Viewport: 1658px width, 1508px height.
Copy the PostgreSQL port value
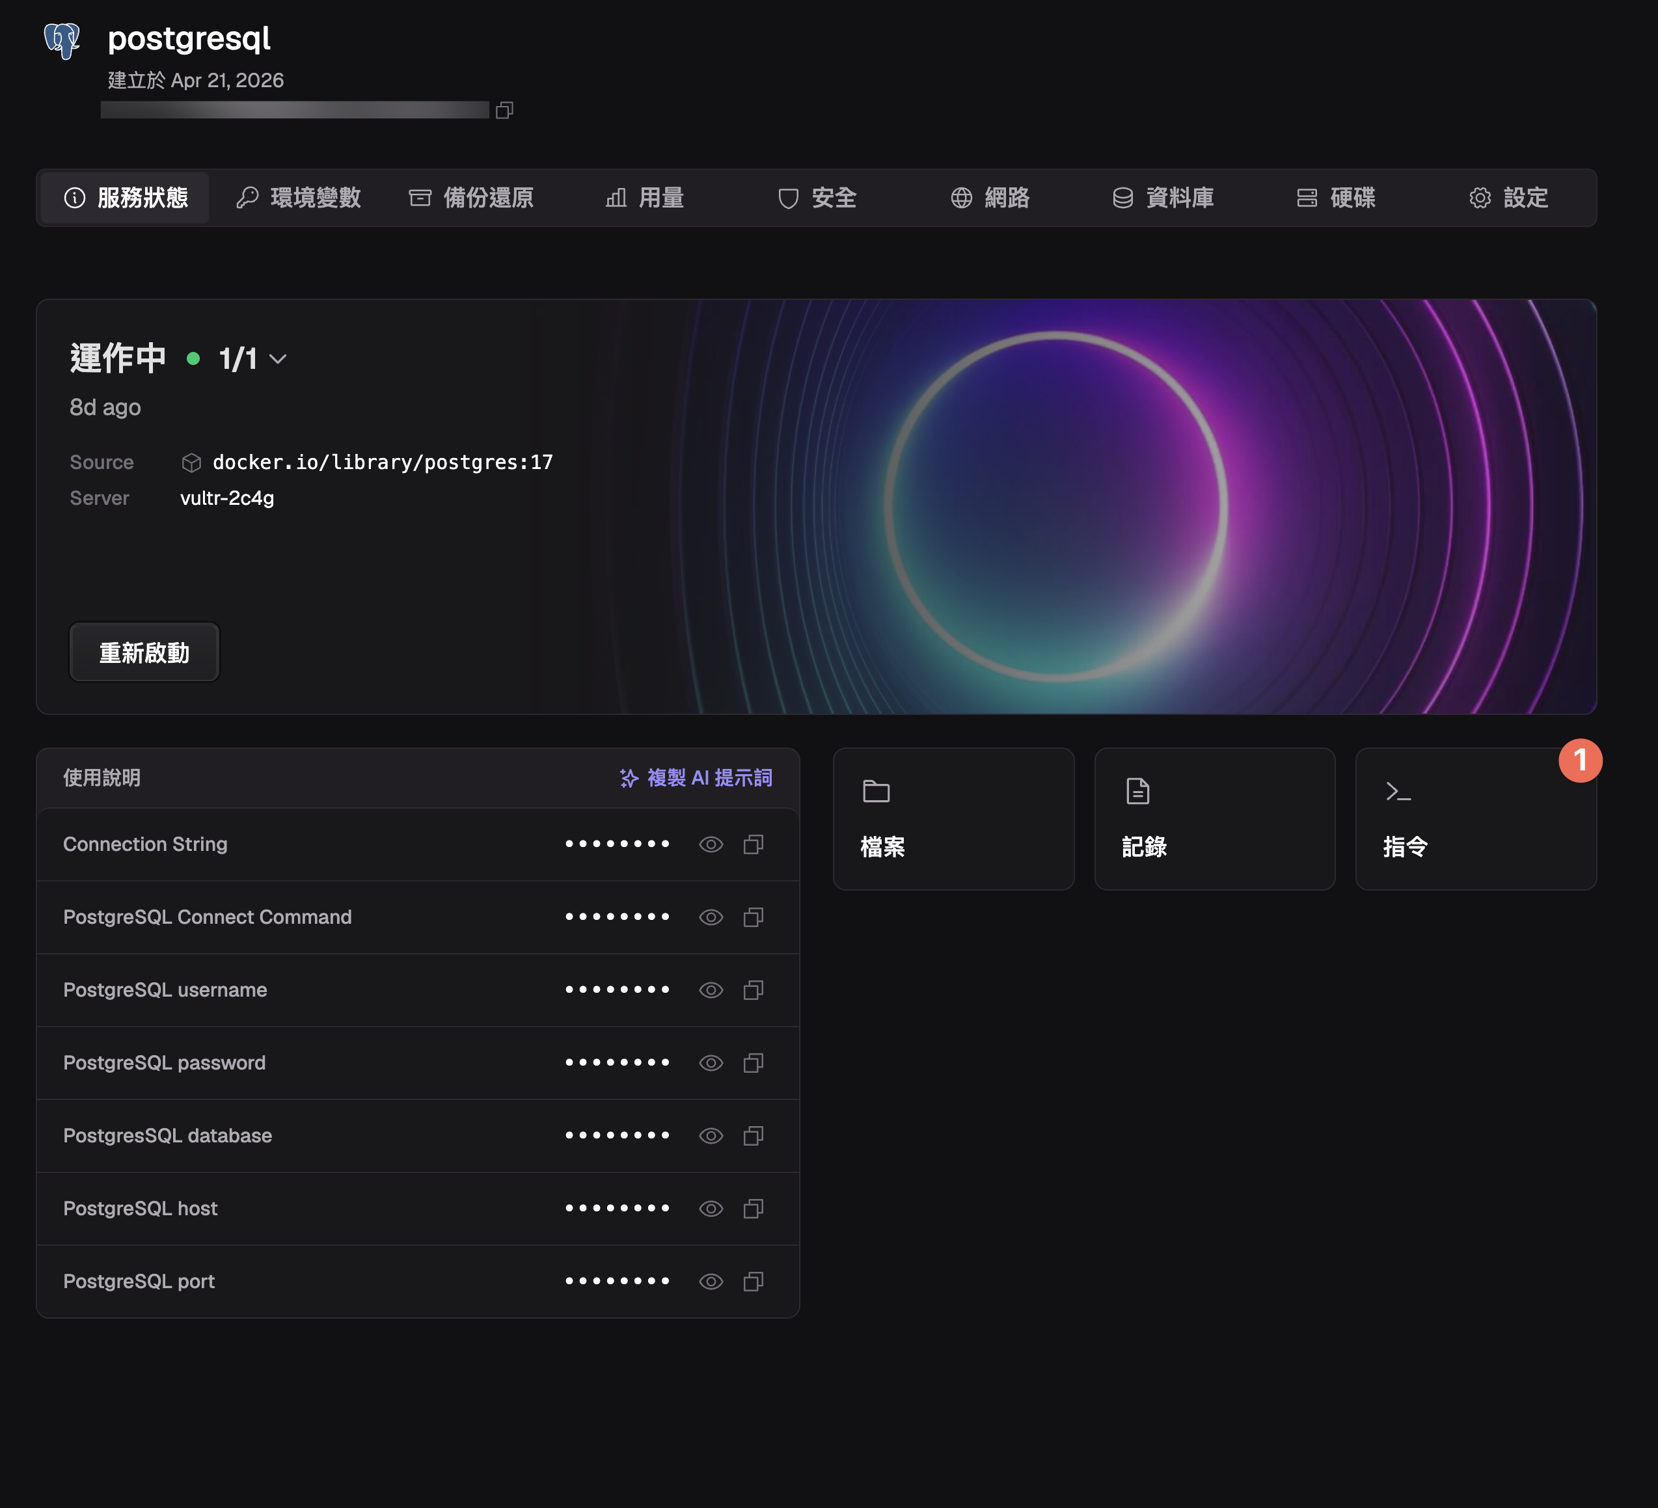coord(754,1282)
